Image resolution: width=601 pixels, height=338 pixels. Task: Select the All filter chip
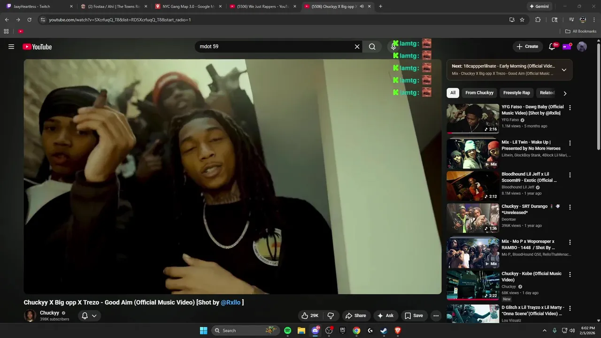pyautogui.click(x=453, y=93)
